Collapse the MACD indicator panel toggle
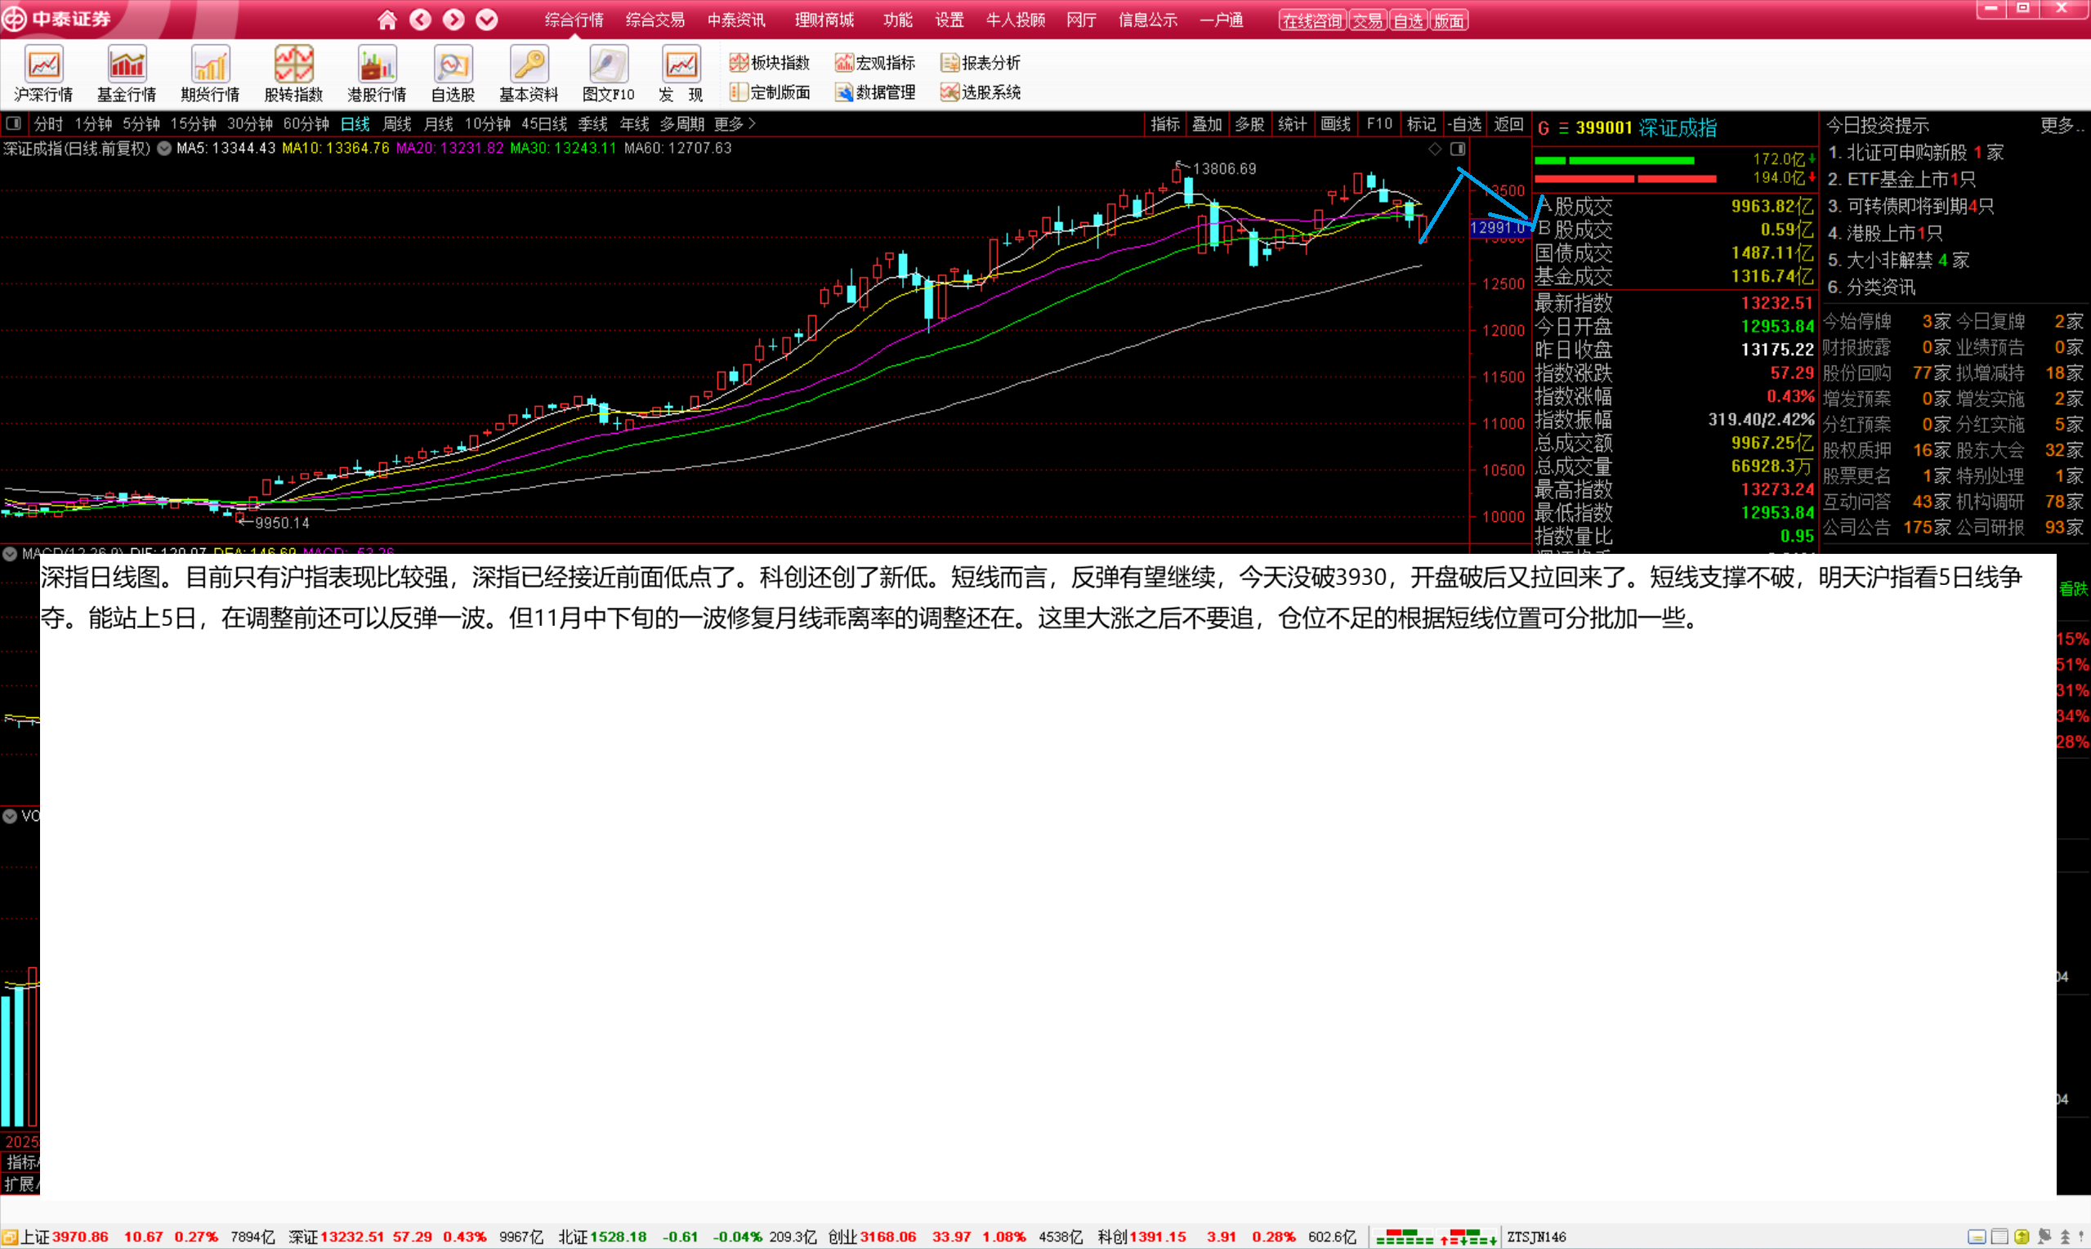Screen dimensions: 2091x1249 pyautogui.click(x=10, y=553)
